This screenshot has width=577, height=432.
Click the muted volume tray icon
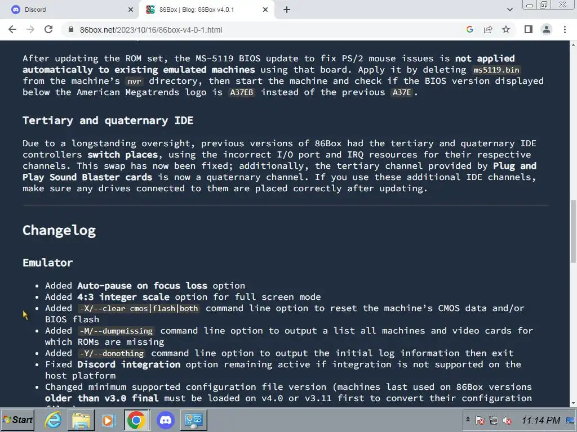click(507, 420)
